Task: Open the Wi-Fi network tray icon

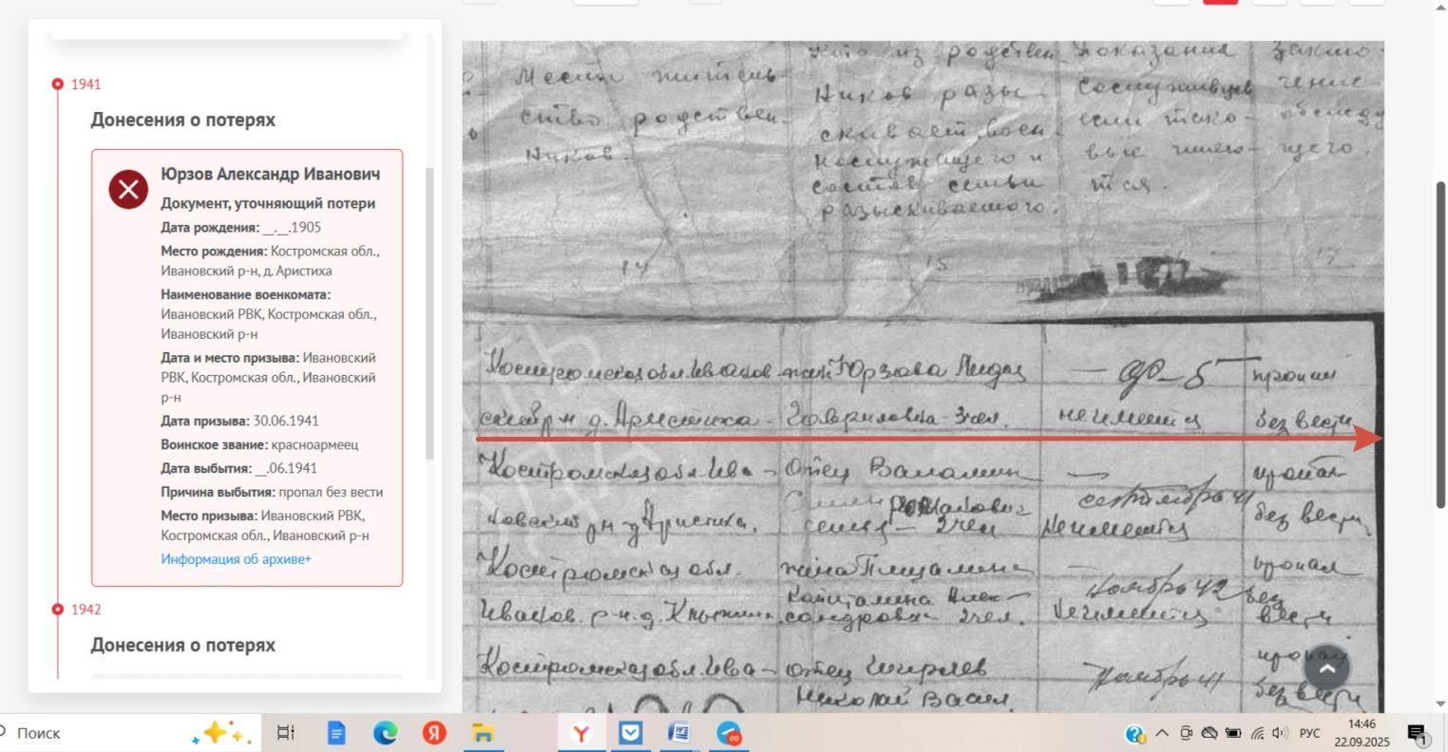Action: pos(1257,733)
